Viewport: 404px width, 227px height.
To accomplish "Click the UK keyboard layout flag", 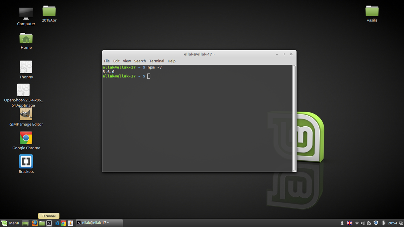I will click(x=349, y=223).
